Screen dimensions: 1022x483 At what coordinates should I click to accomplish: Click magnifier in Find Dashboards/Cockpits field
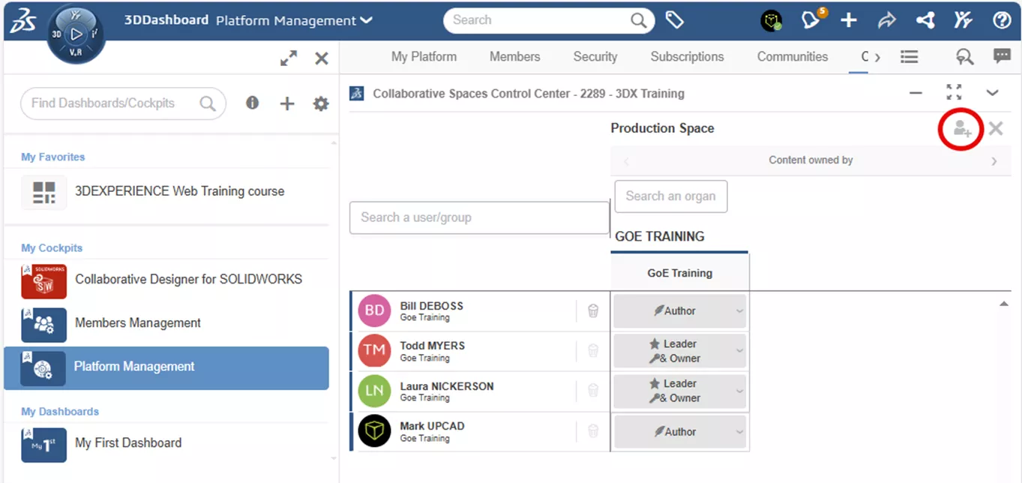tap(208, 103)
